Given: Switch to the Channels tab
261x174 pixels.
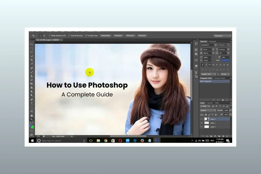Looking at the screenshot, I should pos(210,103).
